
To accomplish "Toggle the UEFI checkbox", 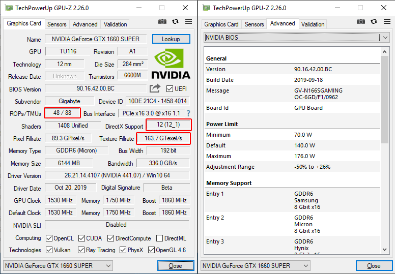I will pyautogui.click(x=170, y=89).
